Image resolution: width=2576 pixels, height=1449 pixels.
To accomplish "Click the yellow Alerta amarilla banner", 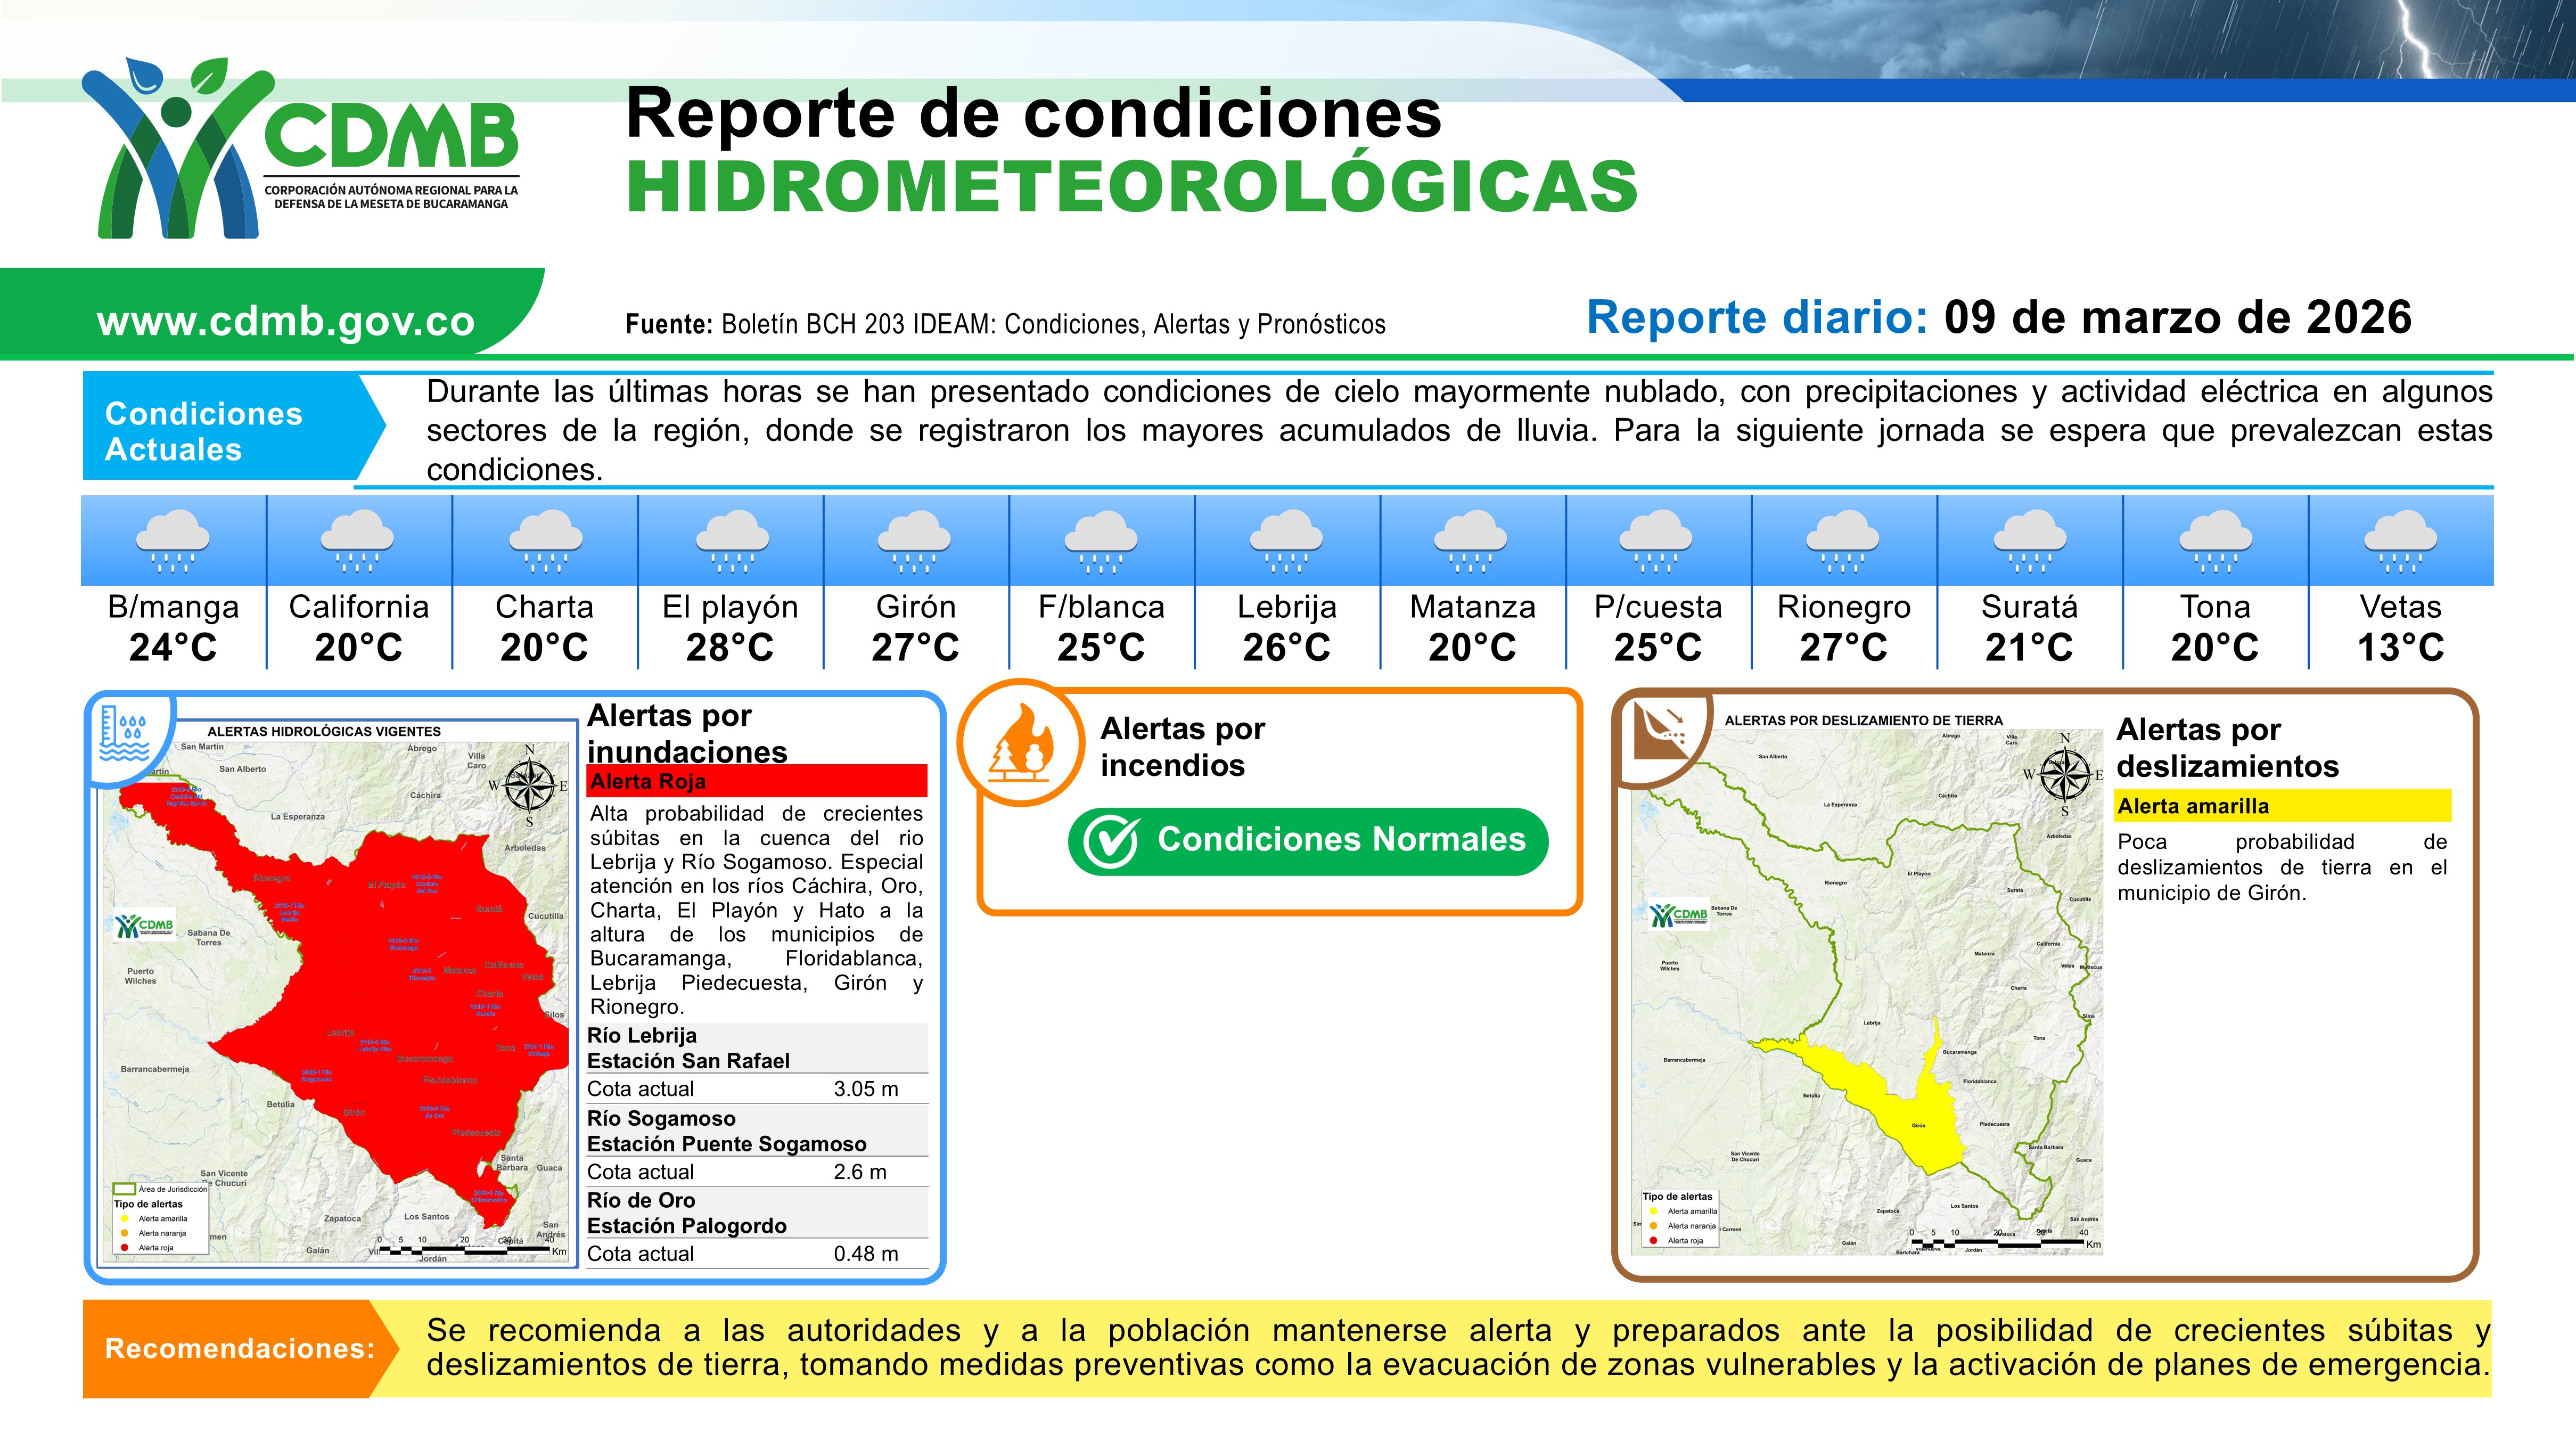I will point(2282,806).
